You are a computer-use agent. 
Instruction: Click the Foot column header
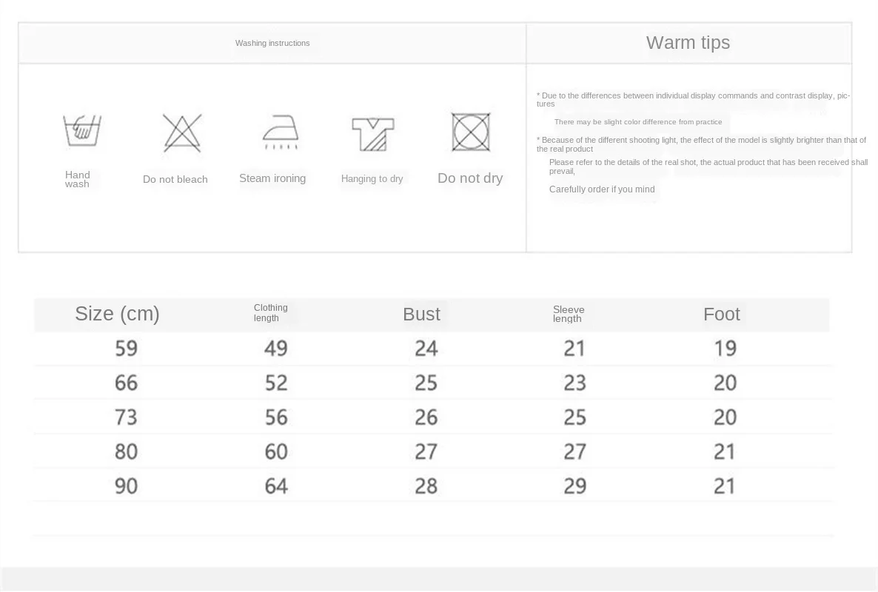(721, 314)
